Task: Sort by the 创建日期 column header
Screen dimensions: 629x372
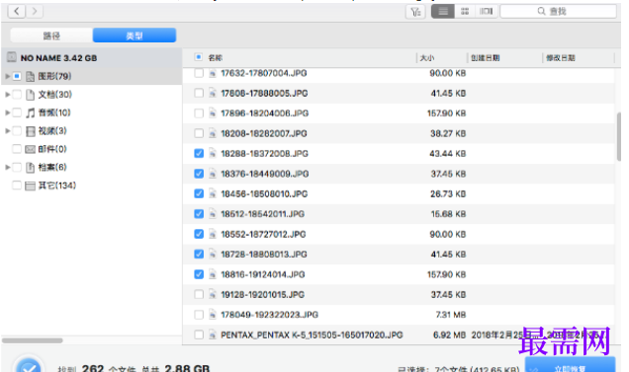Action: [486, 58]
